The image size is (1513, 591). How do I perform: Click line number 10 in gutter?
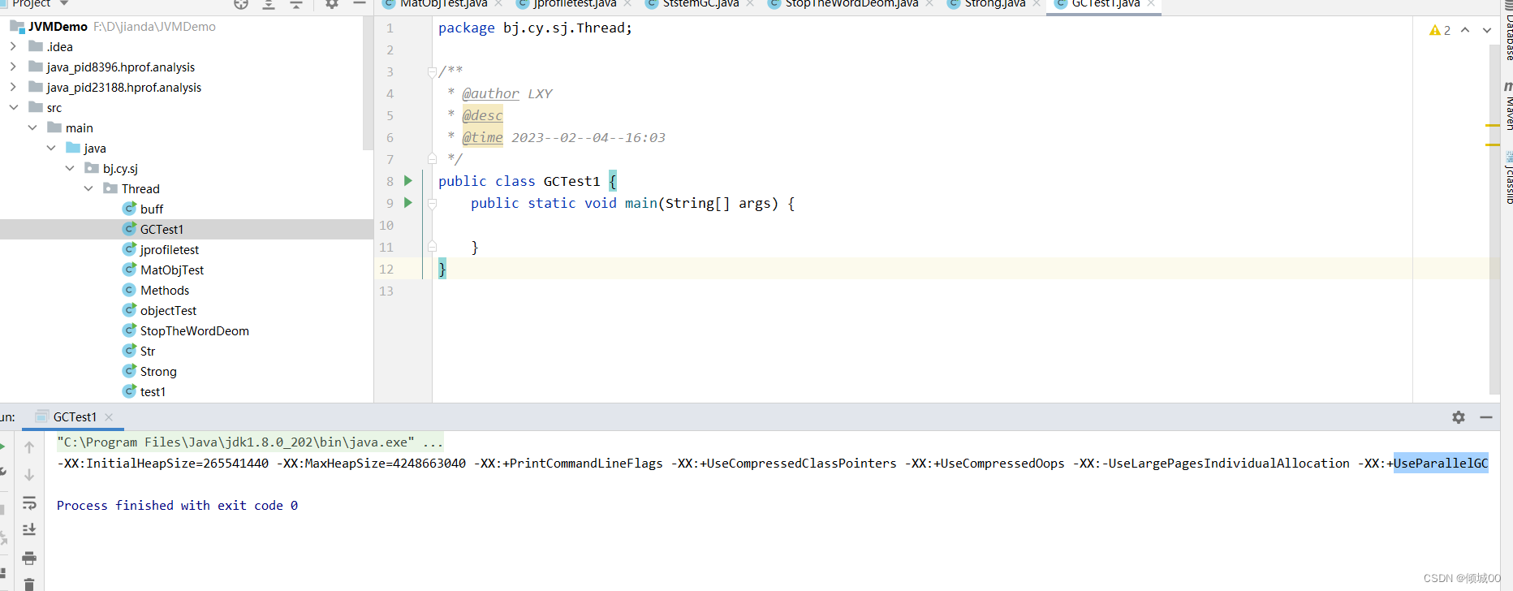point(386,225)
